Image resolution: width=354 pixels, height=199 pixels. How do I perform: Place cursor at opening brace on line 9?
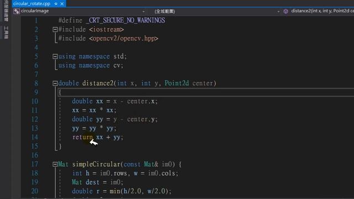60,92
